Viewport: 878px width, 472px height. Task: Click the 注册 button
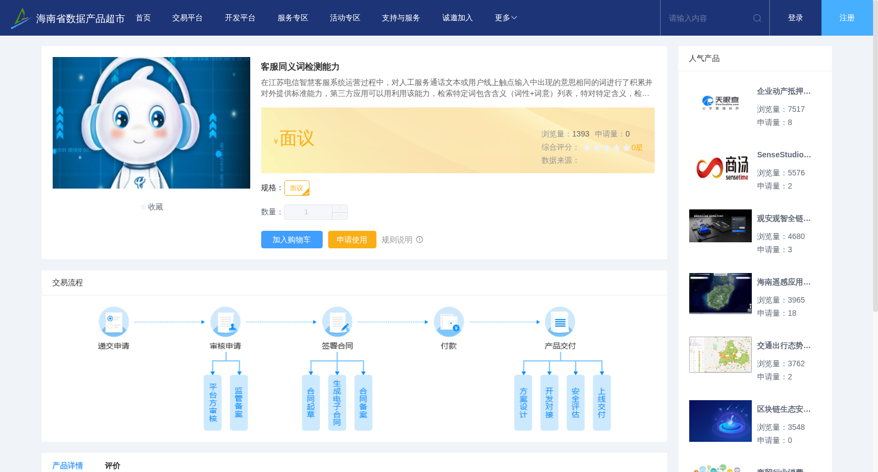(x=847, y=18)
